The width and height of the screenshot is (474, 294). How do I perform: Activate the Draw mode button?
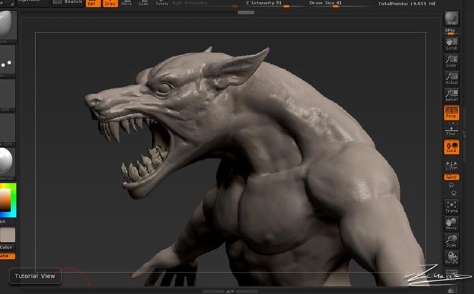point(110,3)
